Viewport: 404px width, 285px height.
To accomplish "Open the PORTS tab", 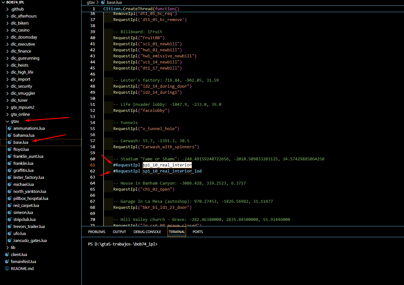I will click(x=198, y=232).
